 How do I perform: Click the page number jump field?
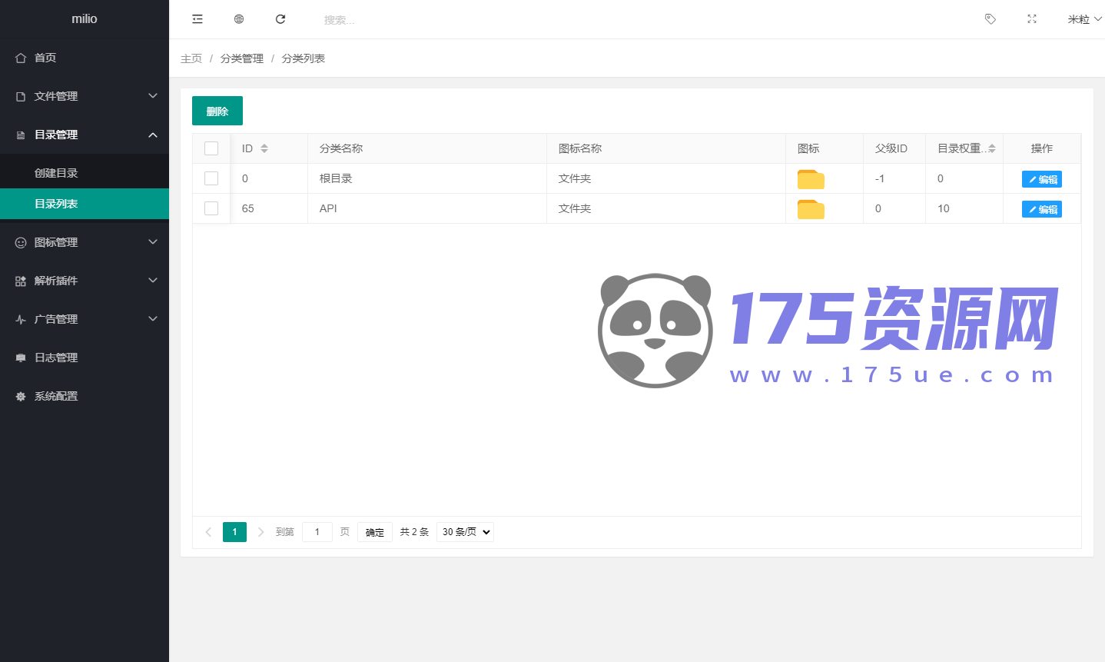click(317, 532)
